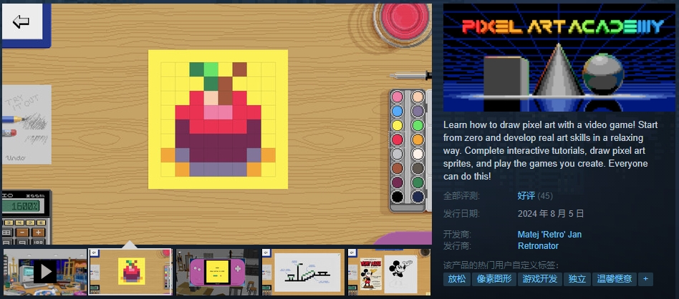Pick the dark gray paint in the palette
Screen dimensions: 679x299
click(418, 168)
